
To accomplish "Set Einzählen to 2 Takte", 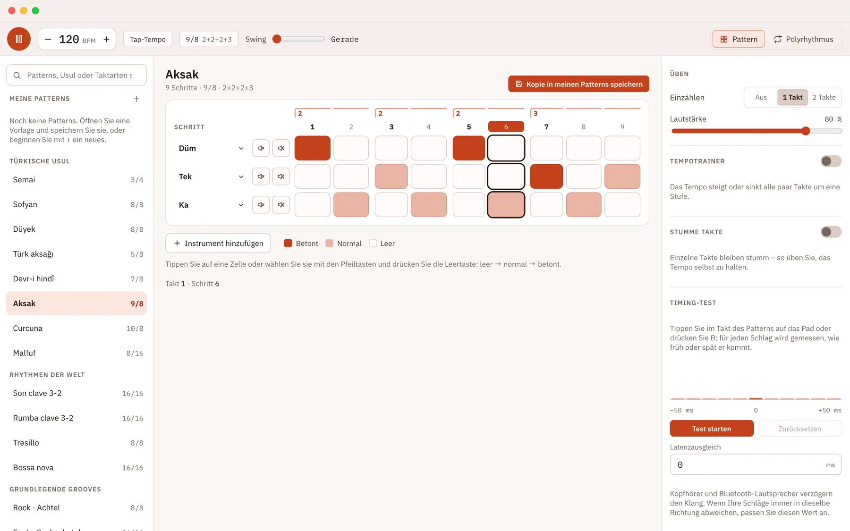I will pos(824,97).
